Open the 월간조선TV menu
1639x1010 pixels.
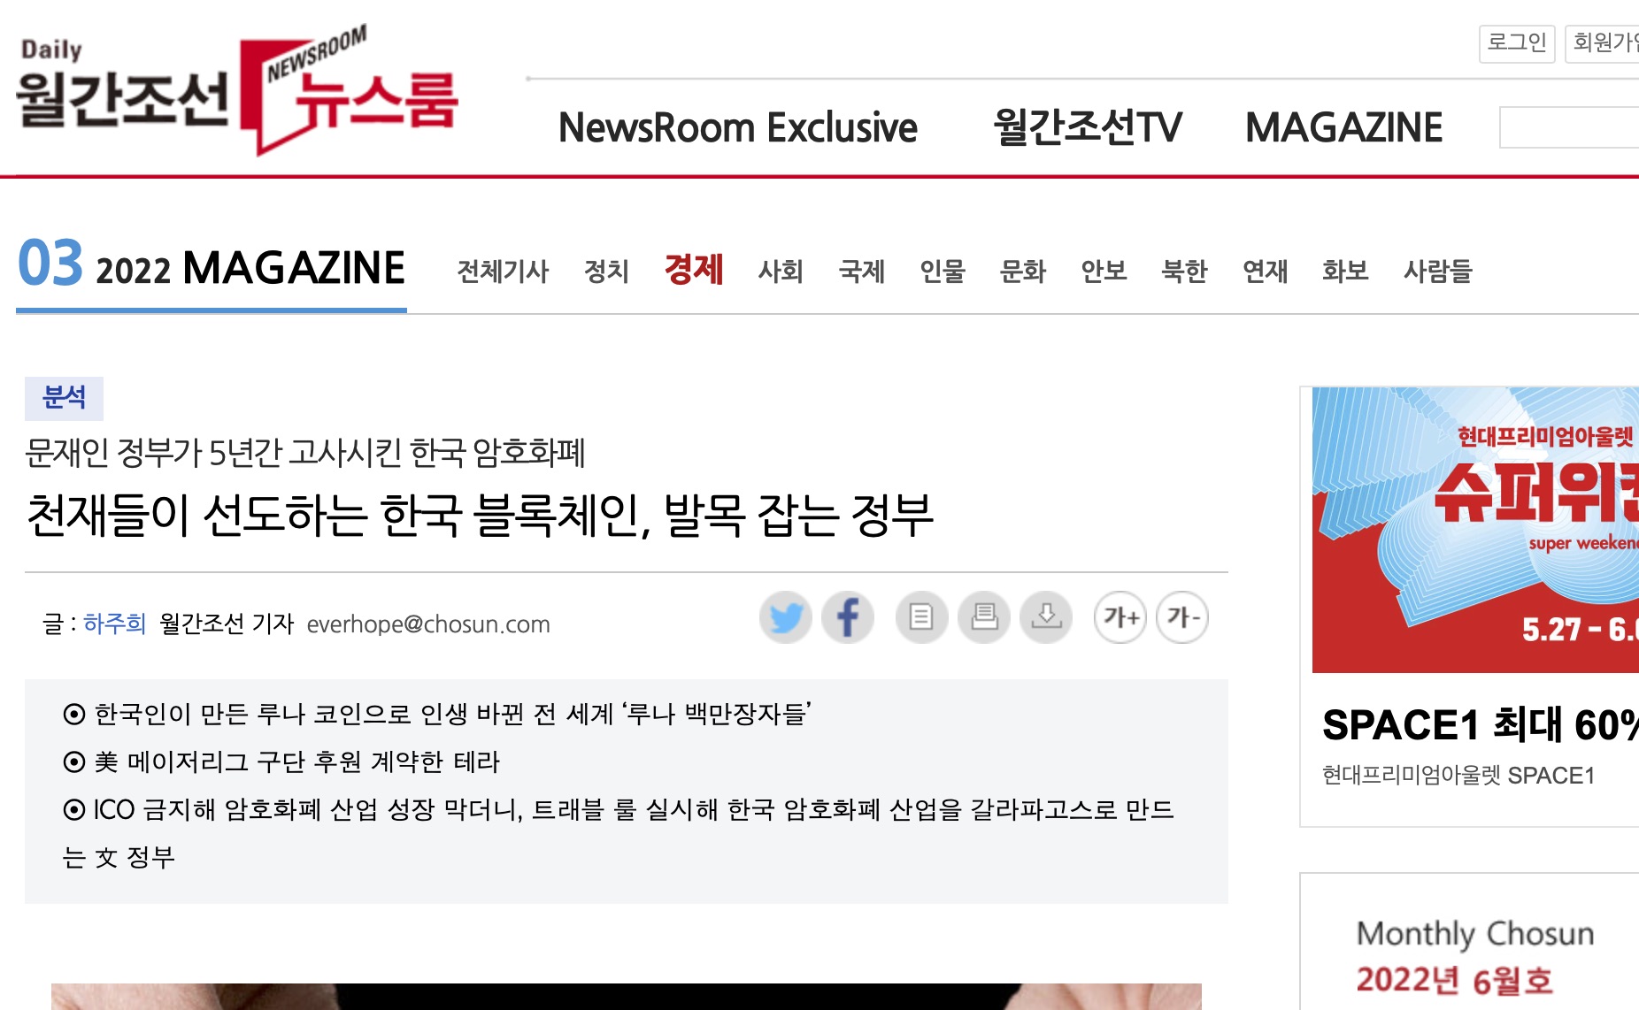(x=1088, y=127)
